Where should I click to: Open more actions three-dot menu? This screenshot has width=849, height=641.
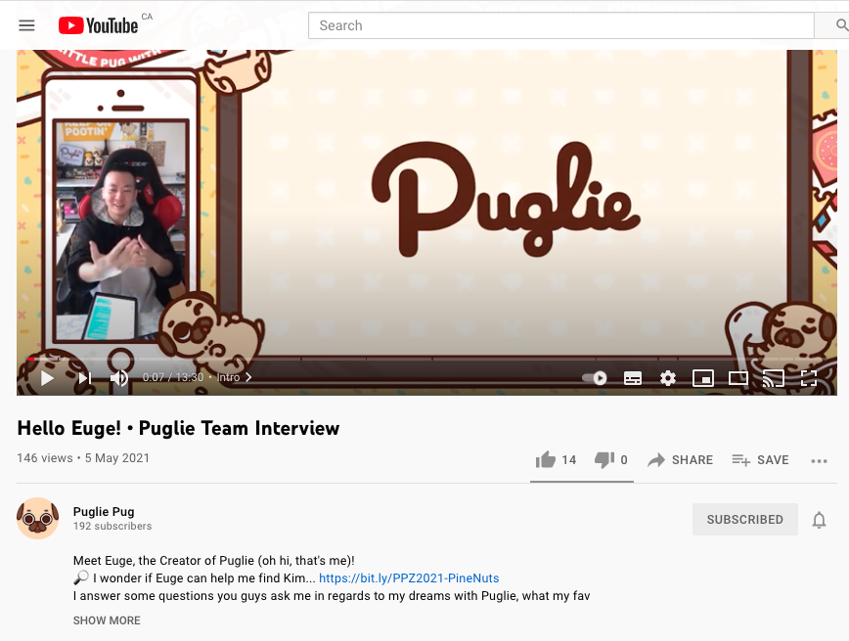(x=819, y=461)
